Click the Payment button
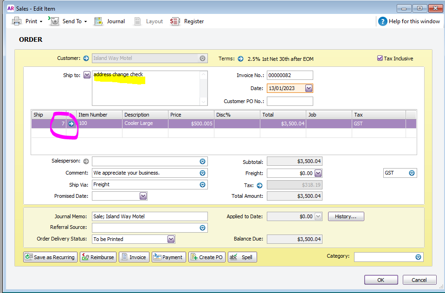445x293 pixels. point(168,257)
